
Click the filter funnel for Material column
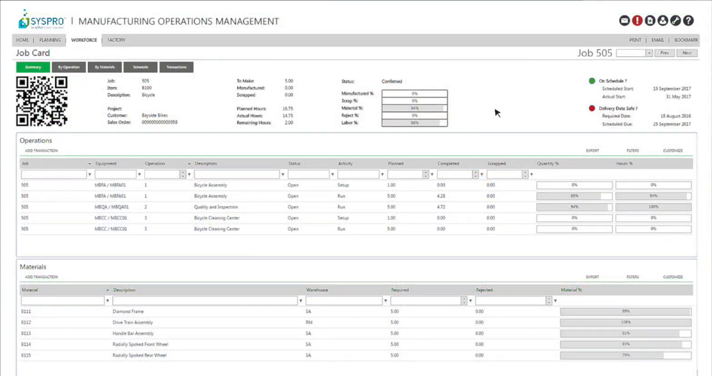pyautogui.click(x=107, y=301)
